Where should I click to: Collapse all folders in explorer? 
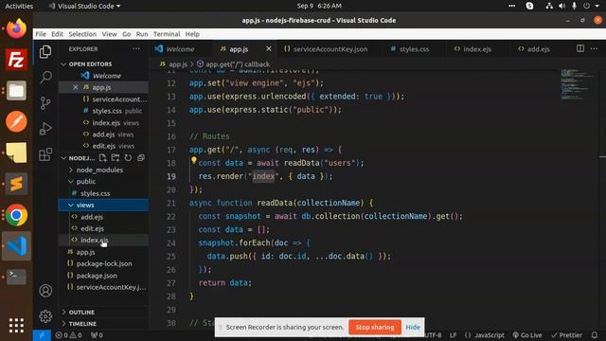tap(141, 158)
